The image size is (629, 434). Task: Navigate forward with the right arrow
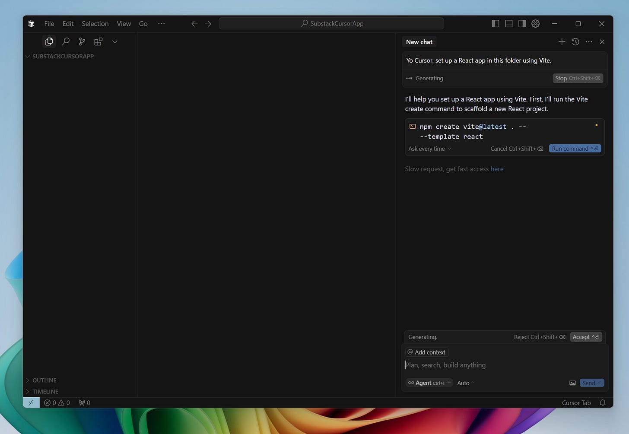click(208, 24)
